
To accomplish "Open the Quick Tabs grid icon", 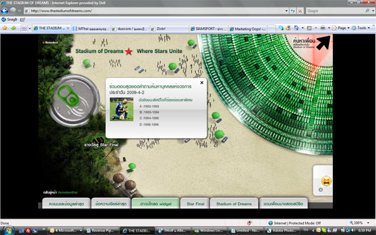I will [x=24, y=29].
